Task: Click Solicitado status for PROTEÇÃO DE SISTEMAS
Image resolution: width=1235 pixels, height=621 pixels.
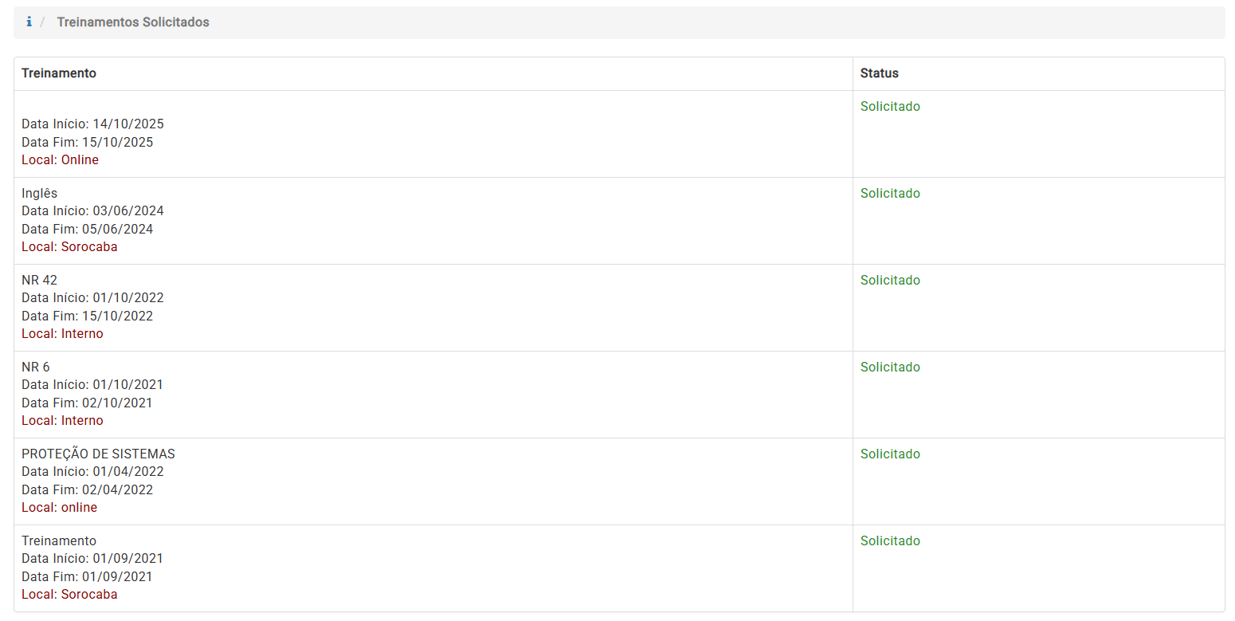Action: (x=890, y=454)
